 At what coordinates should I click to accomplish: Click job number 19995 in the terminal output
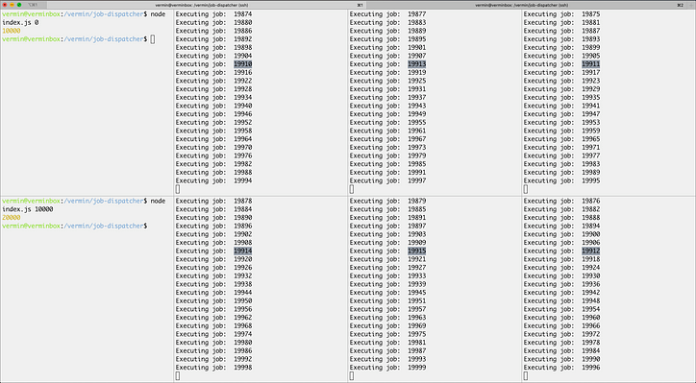tap(591, 180)
